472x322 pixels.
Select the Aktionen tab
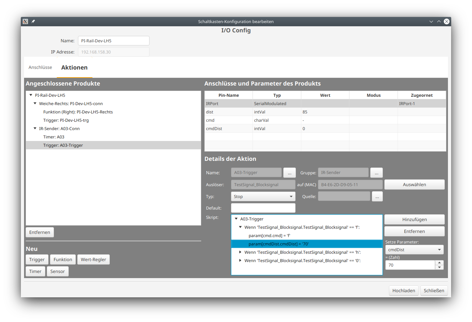(74, 67)
